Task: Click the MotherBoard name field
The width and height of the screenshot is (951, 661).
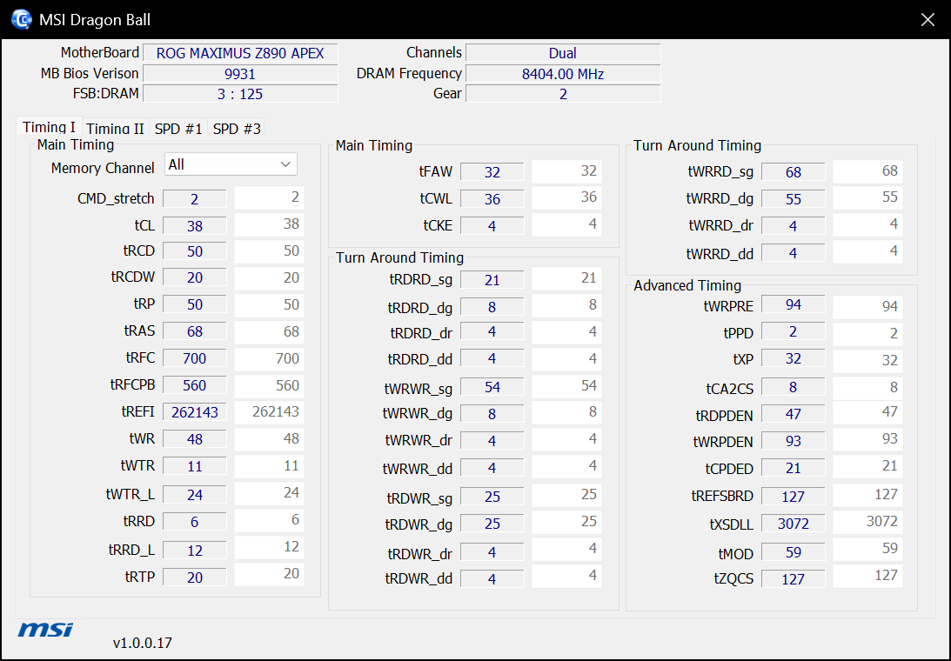Action: [240, 53]
